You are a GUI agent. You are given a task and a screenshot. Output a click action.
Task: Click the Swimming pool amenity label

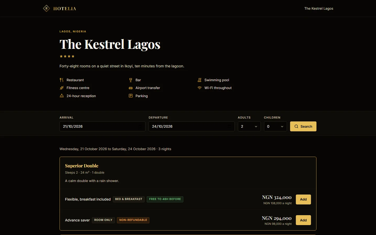(x=217, y=80)
